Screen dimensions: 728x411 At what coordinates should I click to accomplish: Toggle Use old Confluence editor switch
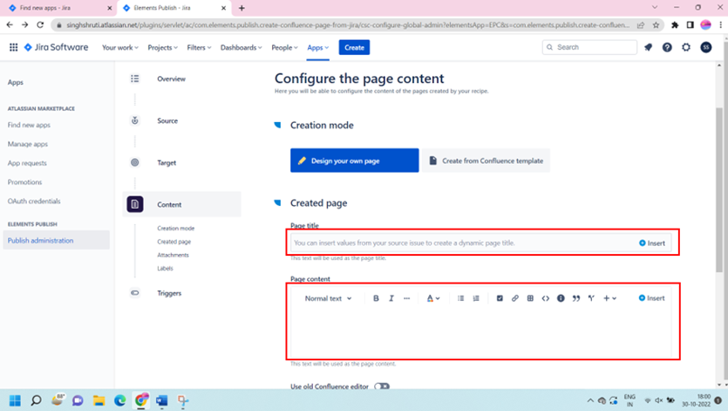pos(382,387)
